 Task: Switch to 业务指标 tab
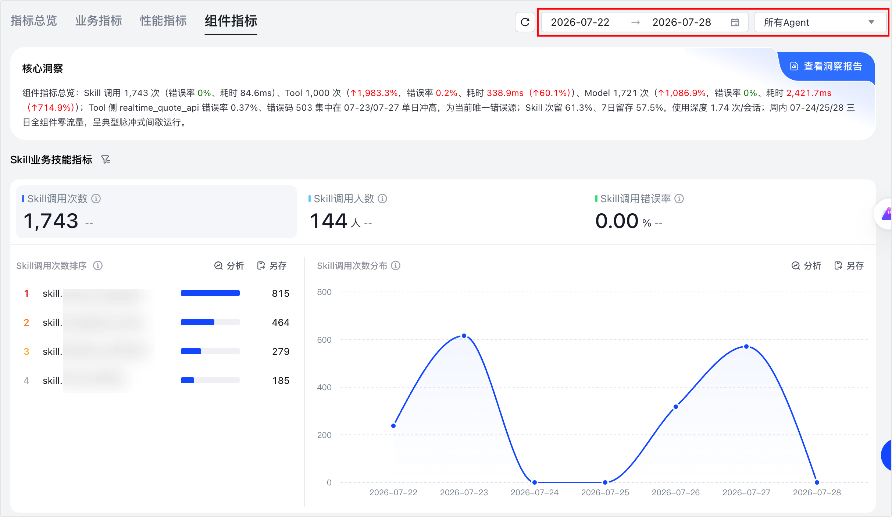point(99,21)
